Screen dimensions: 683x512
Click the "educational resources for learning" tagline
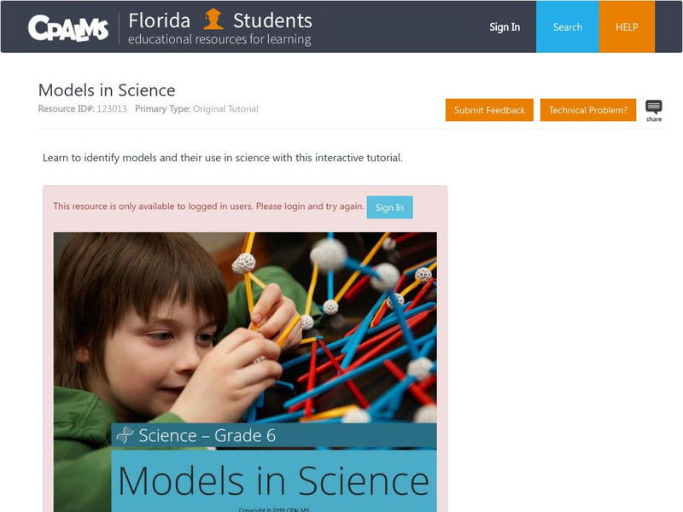click(x=219, y=40)
